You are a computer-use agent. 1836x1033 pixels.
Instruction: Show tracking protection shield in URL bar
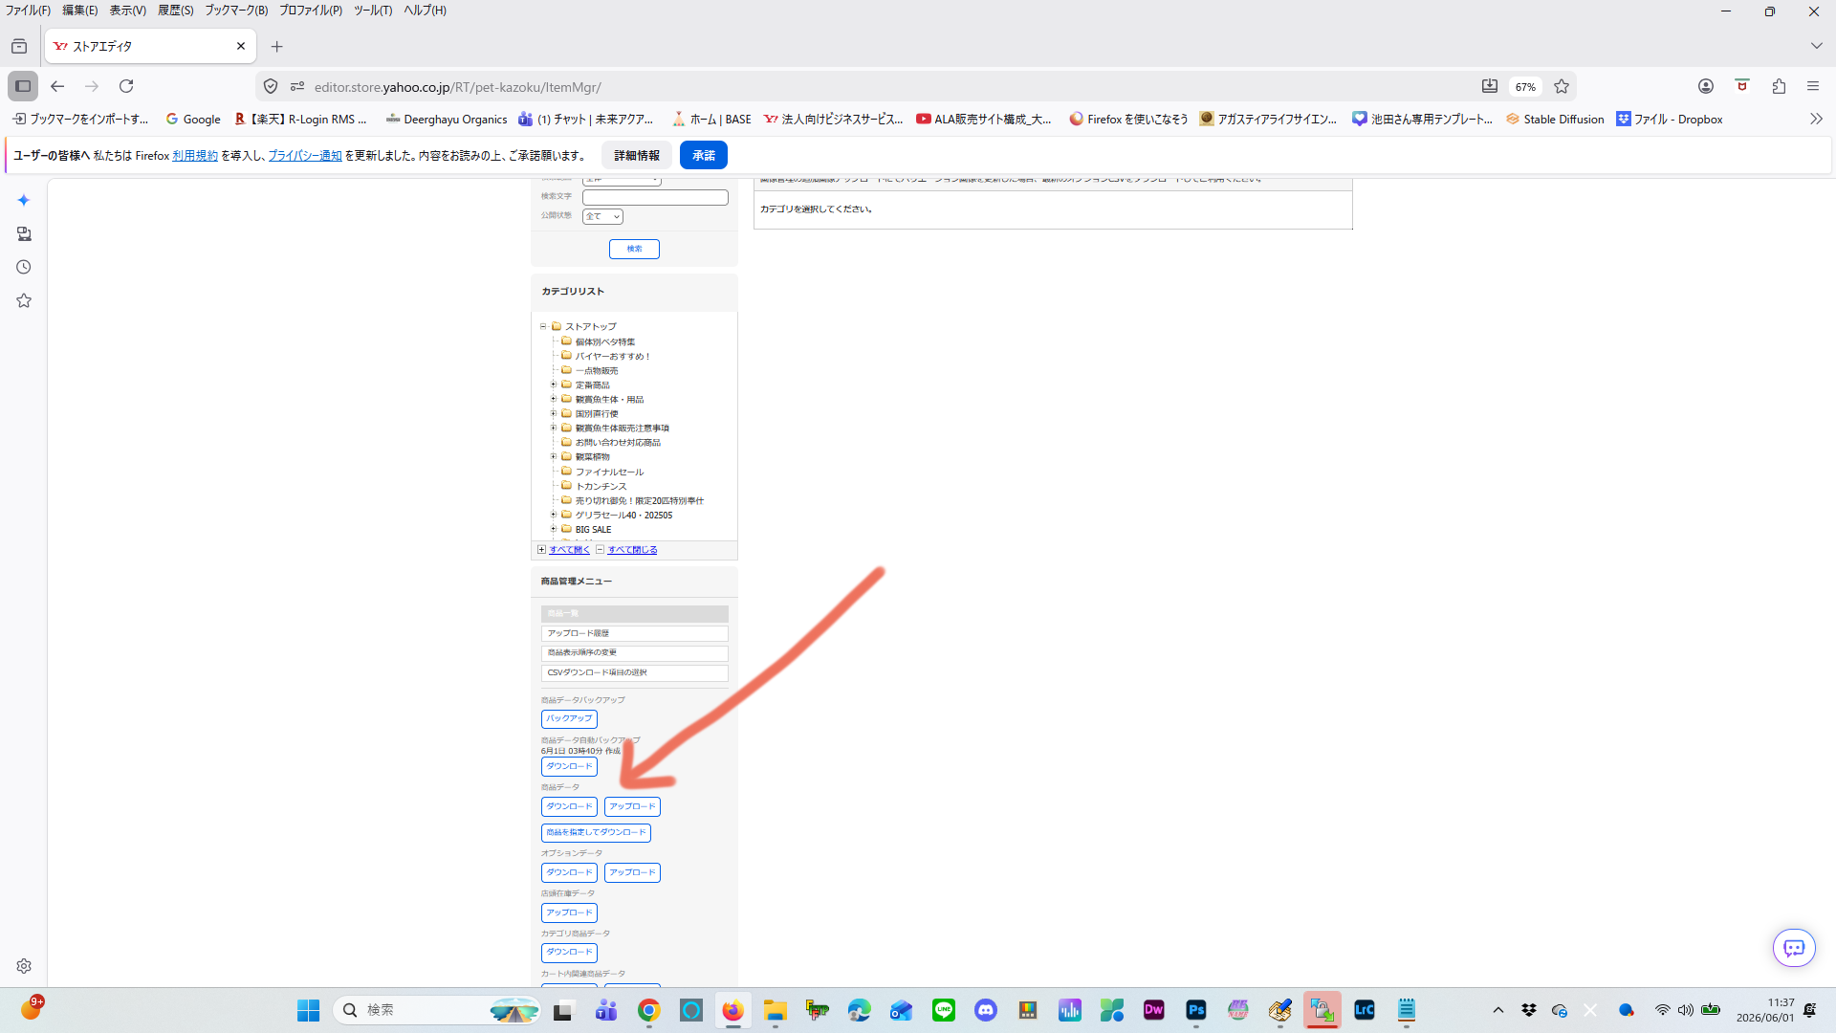click(271, 86)
